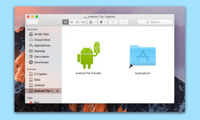Select the El Capitan drive
Screen dimensions: 200x120
[x=43, y=74]
